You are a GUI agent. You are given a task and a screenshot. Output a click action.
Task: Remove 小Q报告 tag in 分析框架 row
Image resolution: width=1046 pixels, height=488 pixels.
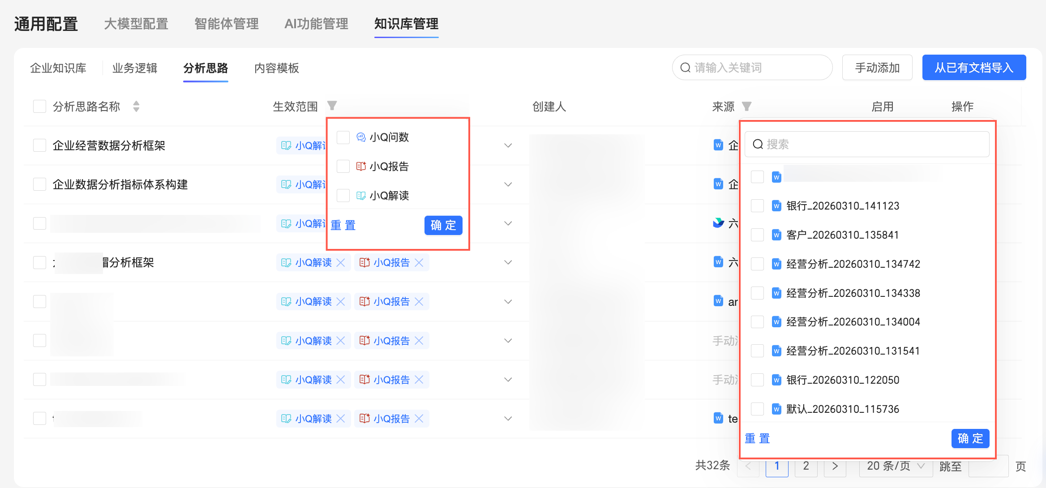419,263
